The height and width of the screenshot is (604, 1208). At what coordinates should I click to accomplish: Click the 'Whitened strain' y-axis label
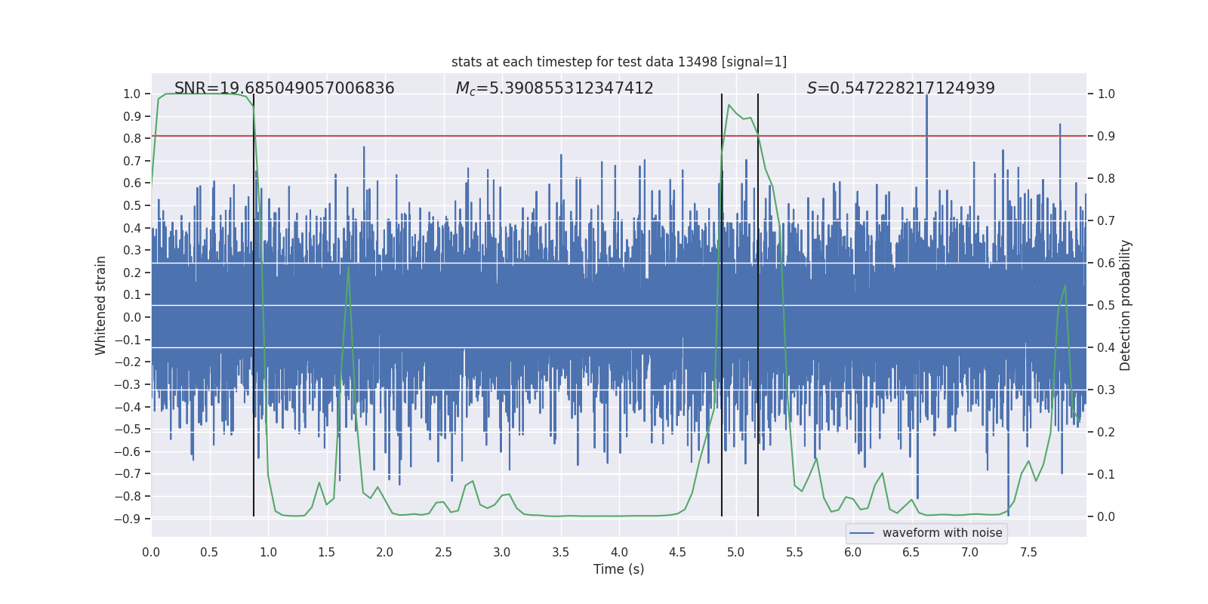100,305
